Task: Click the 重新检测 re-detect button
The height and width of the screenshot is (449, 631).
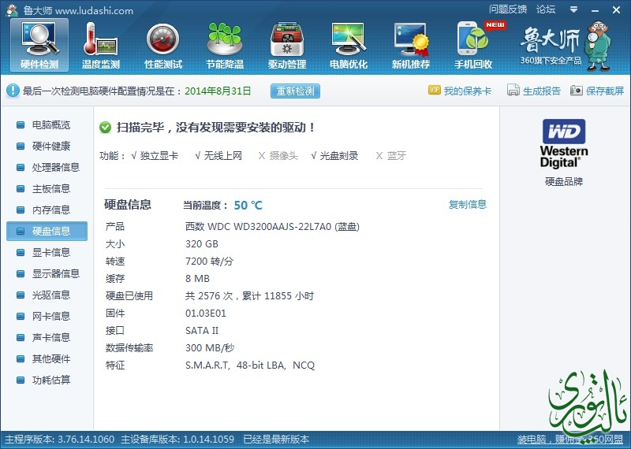Action: (x=295, y=91)
